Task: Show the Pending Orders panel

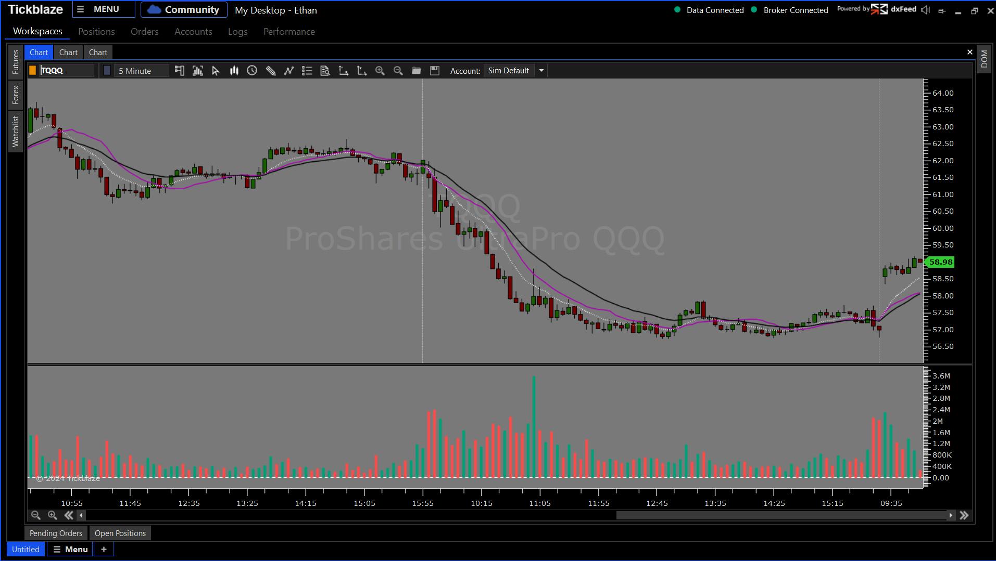Action: click(56, 533)
